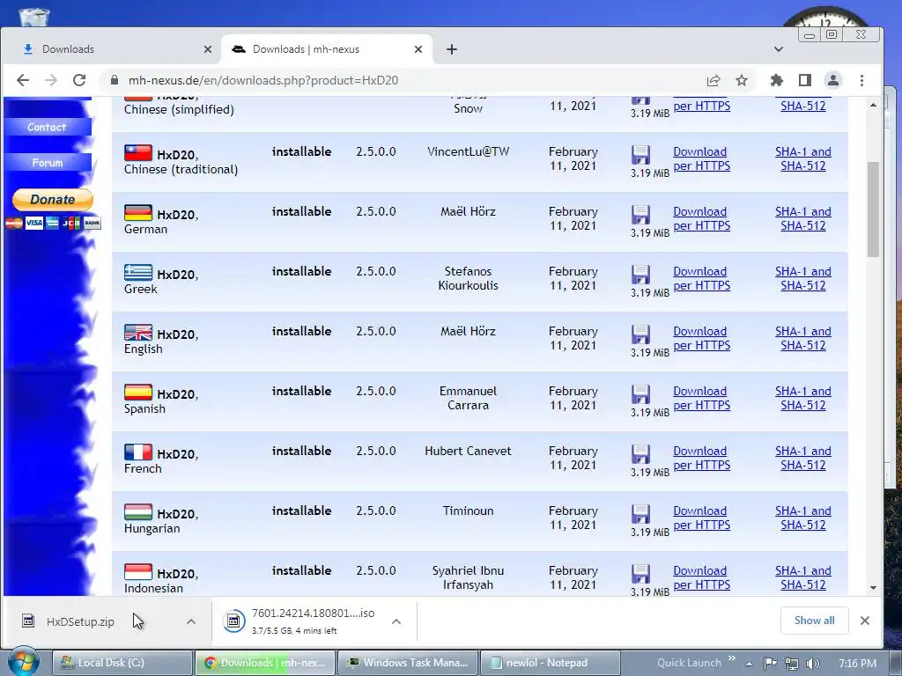The height and width of the screenshot is (676, 902).
Task: Click the floppy disk icon for Greek
Action: pyautogui.click(x=640, y=275)
